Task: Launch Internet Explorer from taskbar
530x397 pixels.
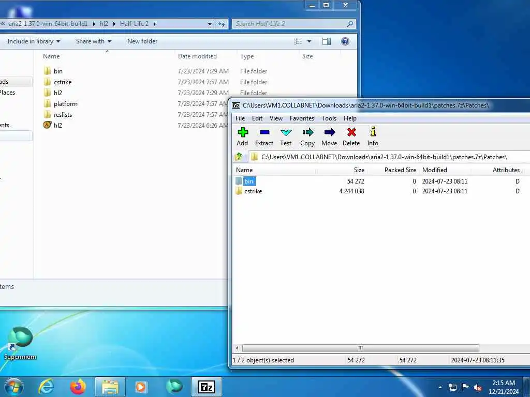Action: point(46,387)
